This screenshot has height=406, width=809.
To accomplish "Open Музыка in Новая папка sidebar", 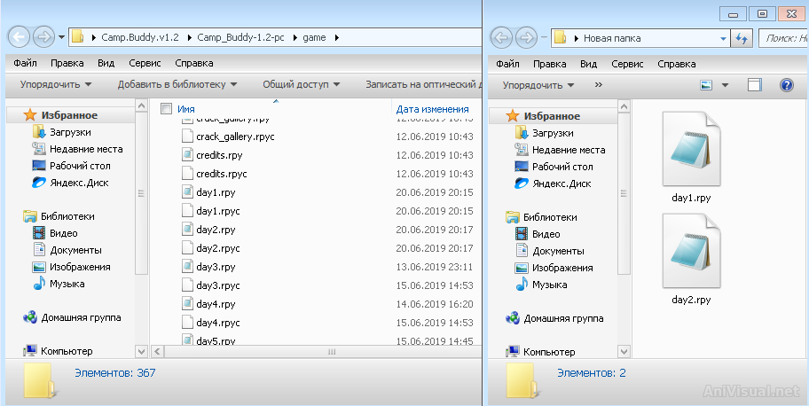I will 549,285.
